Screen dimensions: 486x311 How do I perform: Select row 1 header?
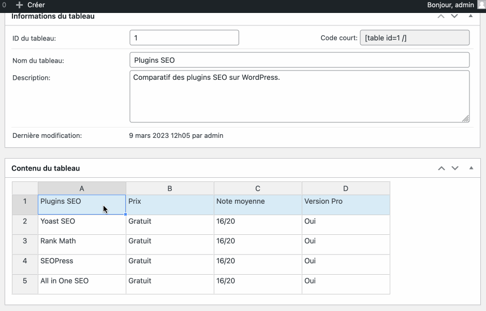25,205
